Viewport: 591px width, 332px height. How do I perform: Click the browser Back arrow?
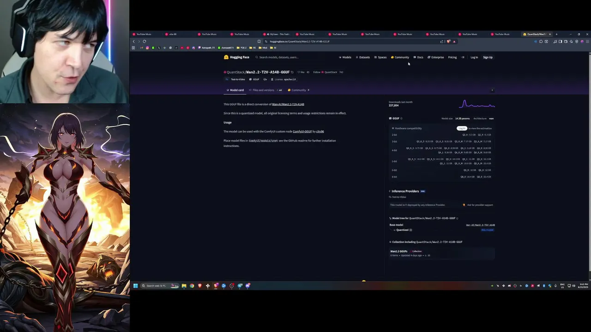(x=134, y=41)
